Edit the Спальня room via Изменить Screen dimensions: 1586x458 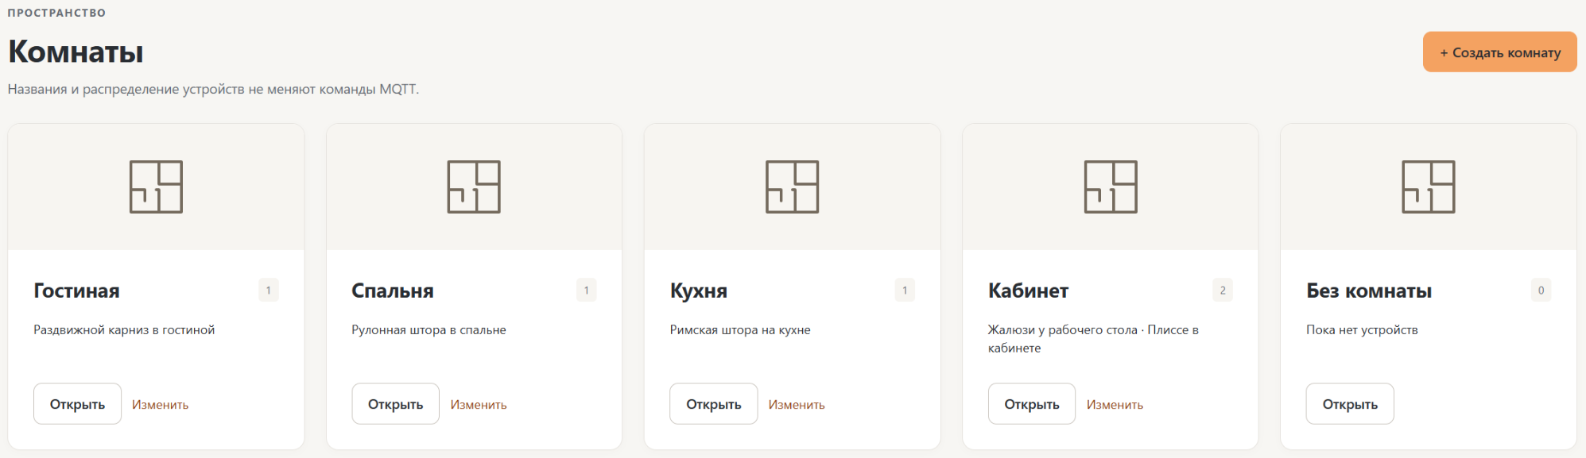click(x=479, y=405)
